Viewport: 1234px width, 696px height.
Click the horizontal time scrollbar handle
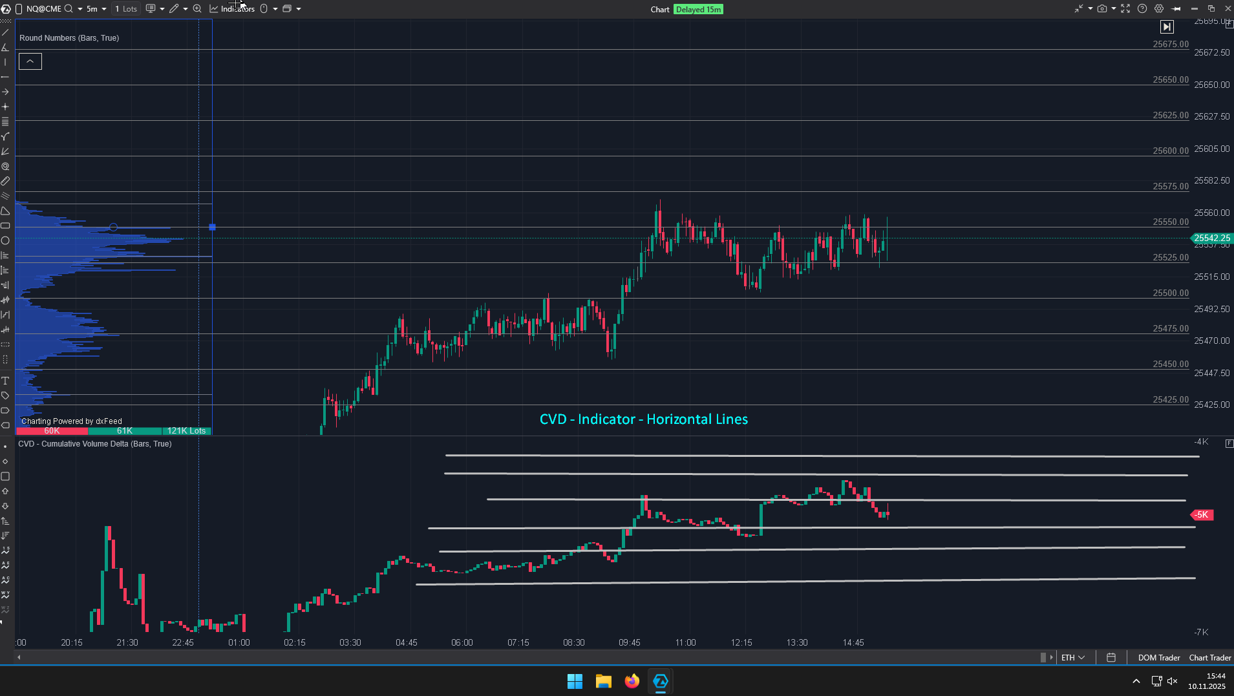(x=1043, y=658)
